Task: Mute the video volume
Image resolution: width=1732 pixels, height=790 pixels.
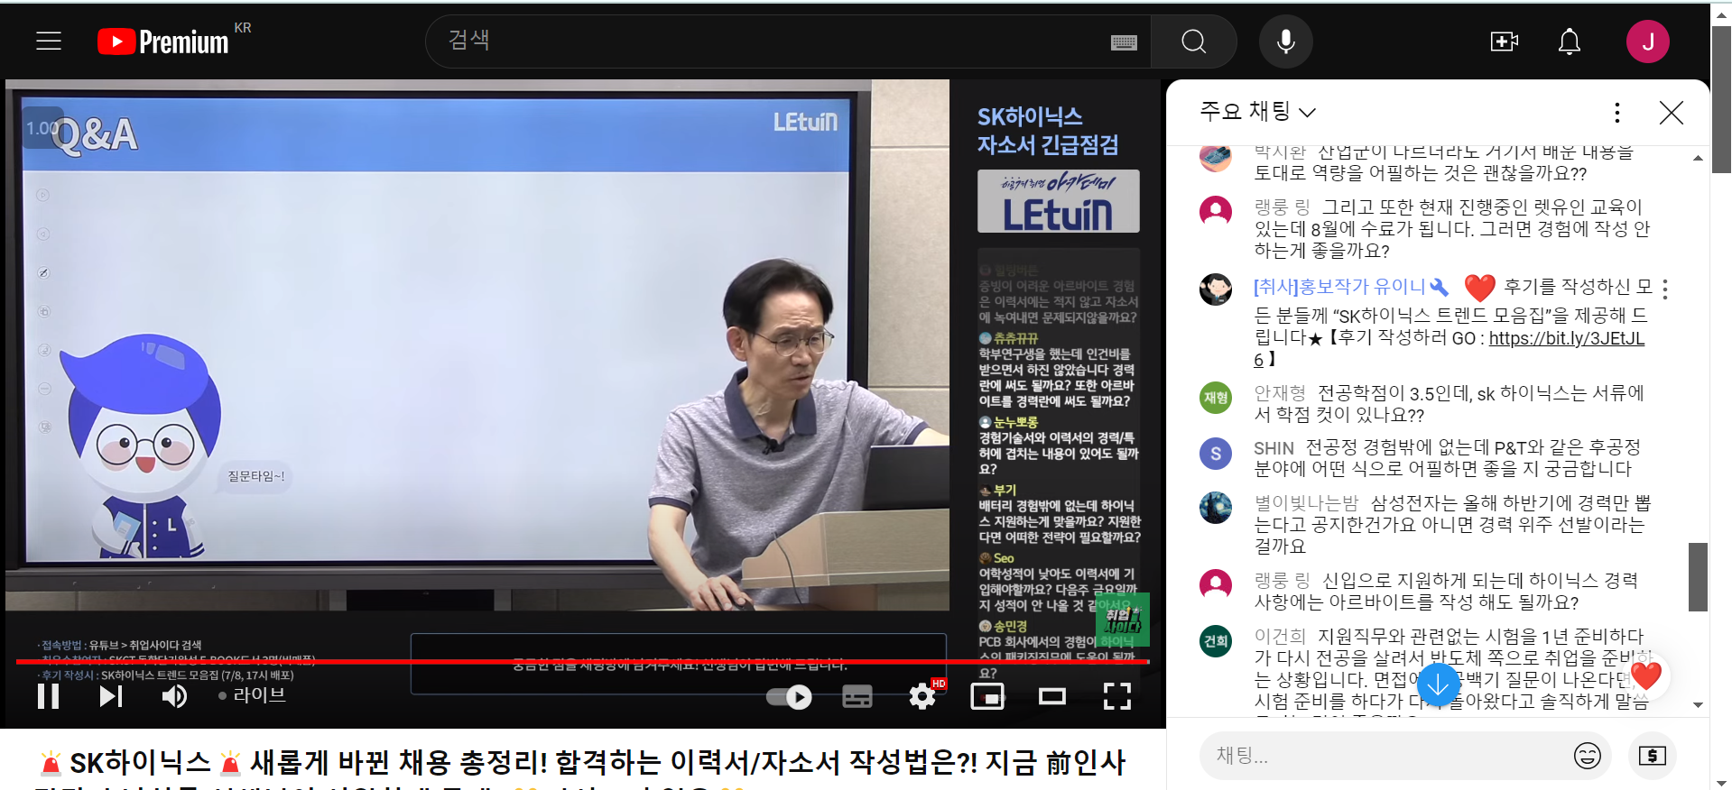Action: (x=174, y=696)
